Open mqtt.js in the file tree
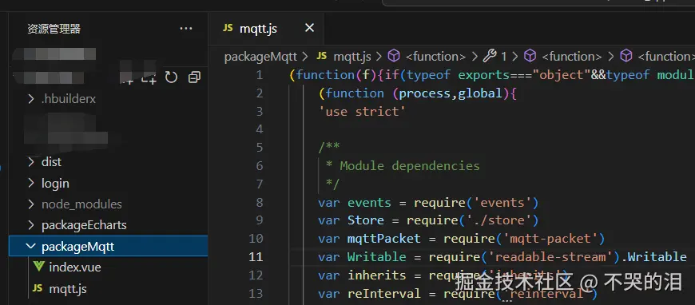This screenshot has height=305, width=695. tap(68, 289)
